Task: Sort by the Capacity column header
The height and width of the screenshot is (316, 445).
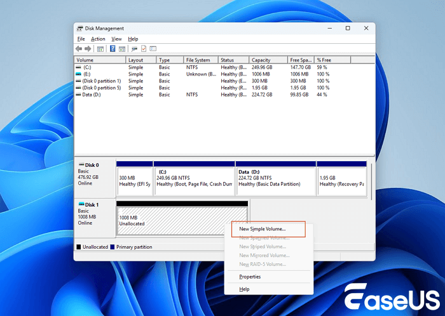Action: [x=268, y=60]
